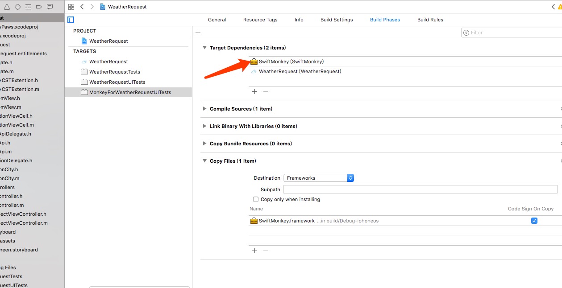Open the file ending in ectViewController.m
The image size is (562, 288).
24,223
